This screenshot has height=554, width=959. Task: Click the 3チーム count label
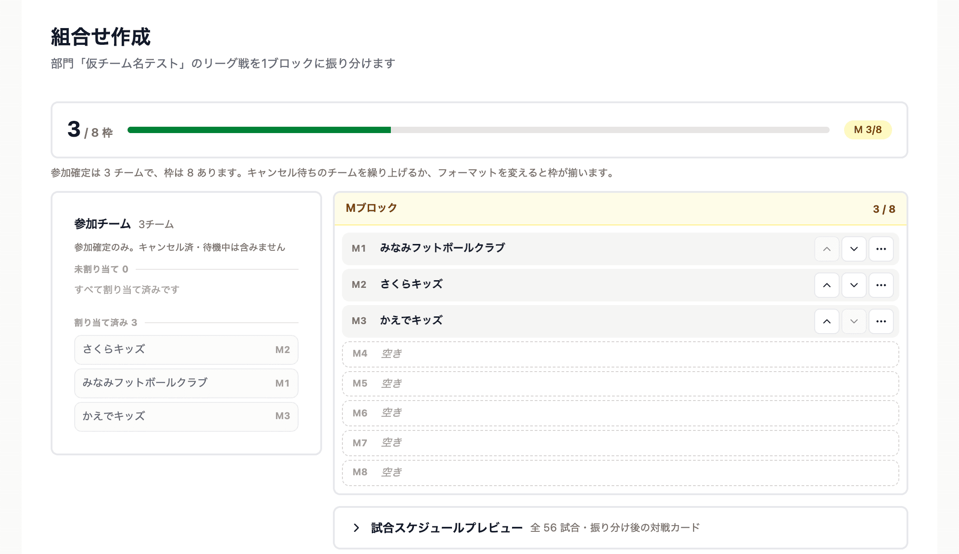pyautogui.click(x=156, y=224)
